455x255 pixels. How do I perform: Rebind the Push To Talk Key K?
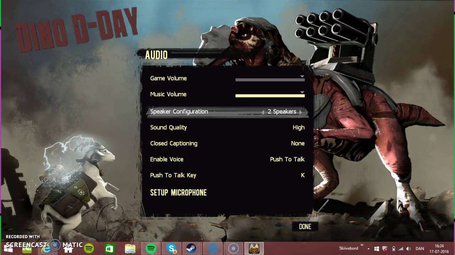point(303,175)
